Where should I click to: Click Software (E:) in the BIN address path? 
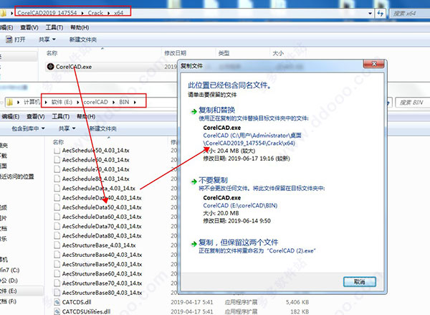tap(62, 102)
